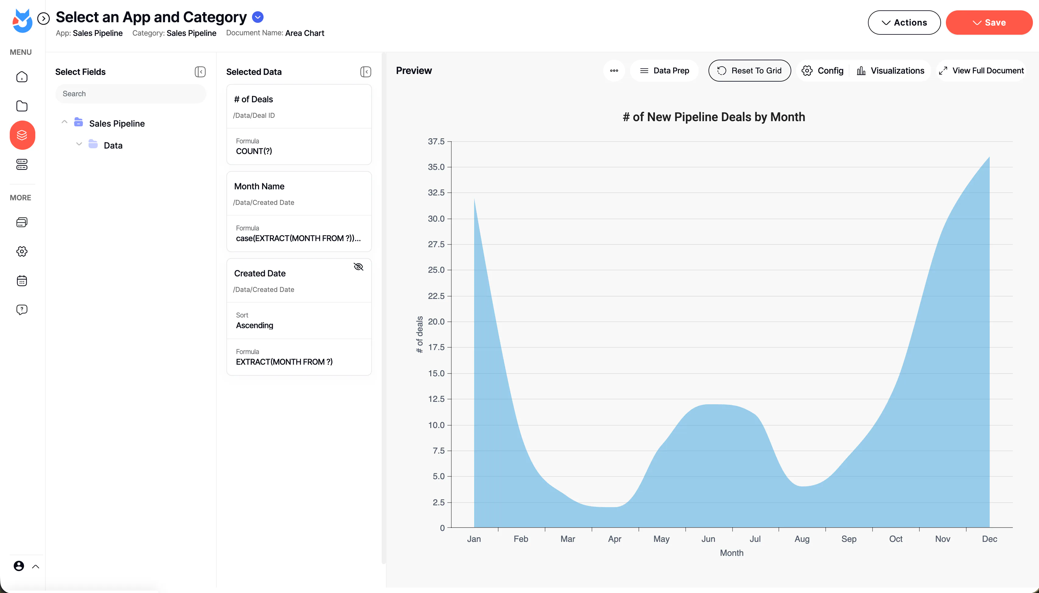Click the user profile avatar icon
The height and width of the screenshot is (593, 1039).
click(19, 566)
